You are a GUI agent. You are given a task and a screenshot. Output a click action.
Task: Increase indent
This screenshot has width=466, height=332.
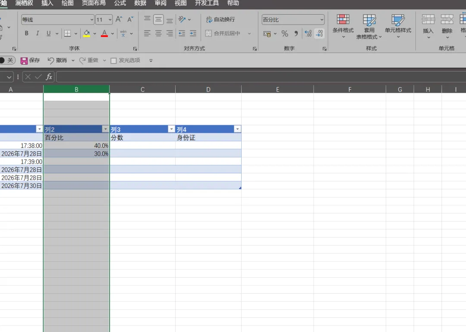(193, 33)
